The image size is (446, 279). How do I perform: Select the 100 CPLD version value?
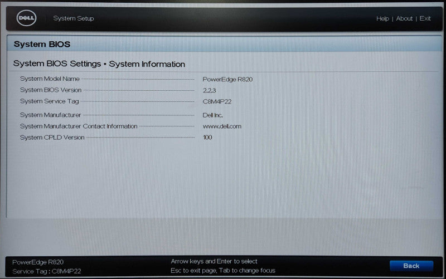207,138
